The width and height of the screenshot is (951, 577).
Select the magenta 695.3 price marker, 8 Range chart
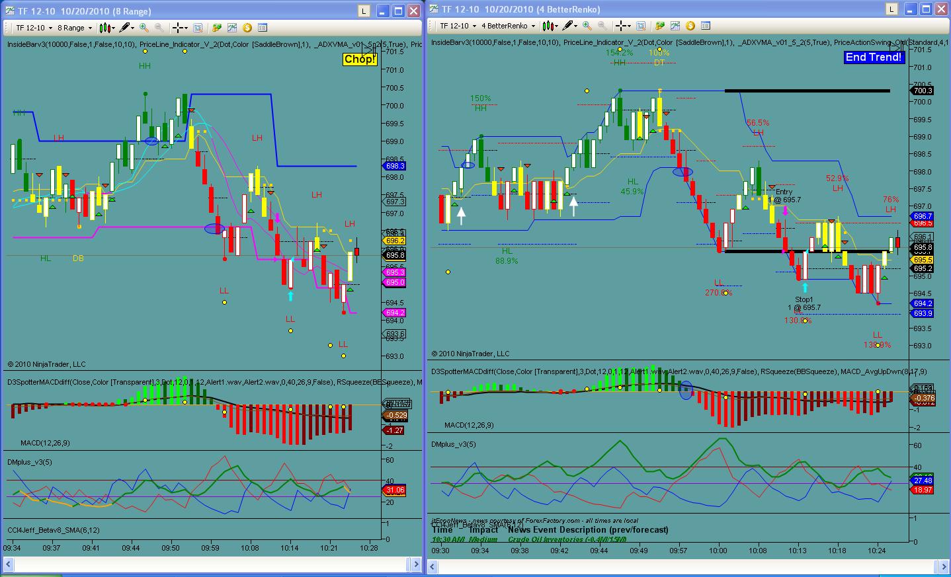coord(395,272)
